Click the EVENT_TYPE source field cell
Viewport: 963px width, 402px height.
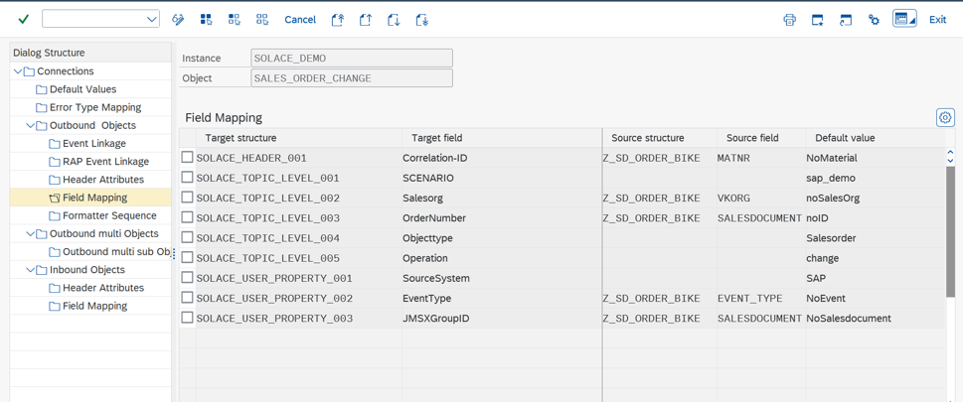coord(761,299)
